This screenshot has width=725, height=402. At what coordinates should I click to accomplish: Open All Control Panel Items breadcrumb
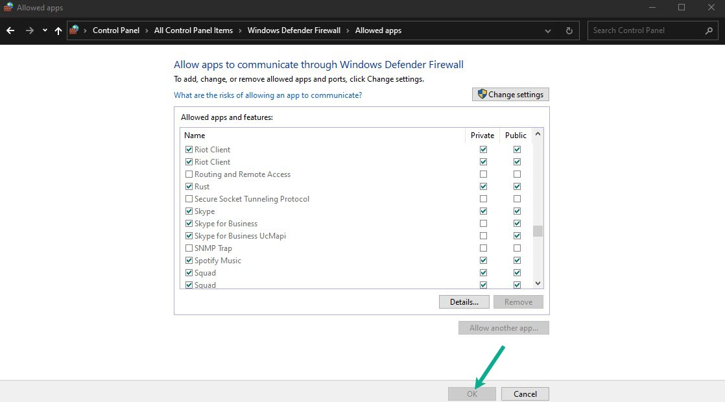point(193,30)
